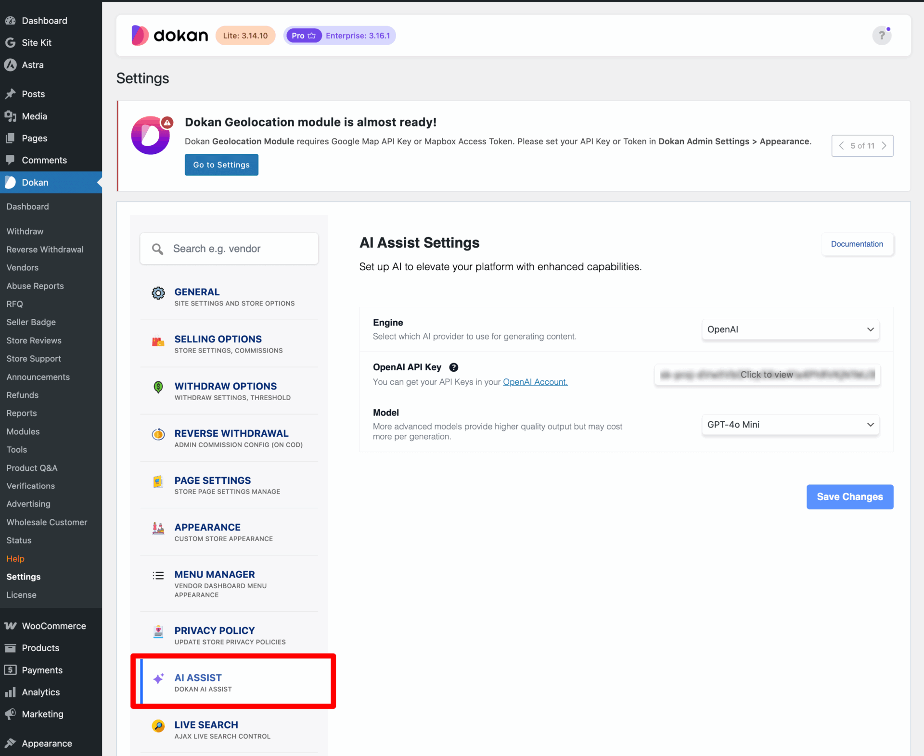Click the Go to Settings button

[x=221, y=164]
